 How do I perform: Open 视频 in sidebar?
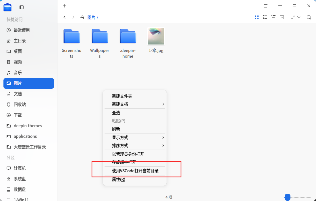29,62
